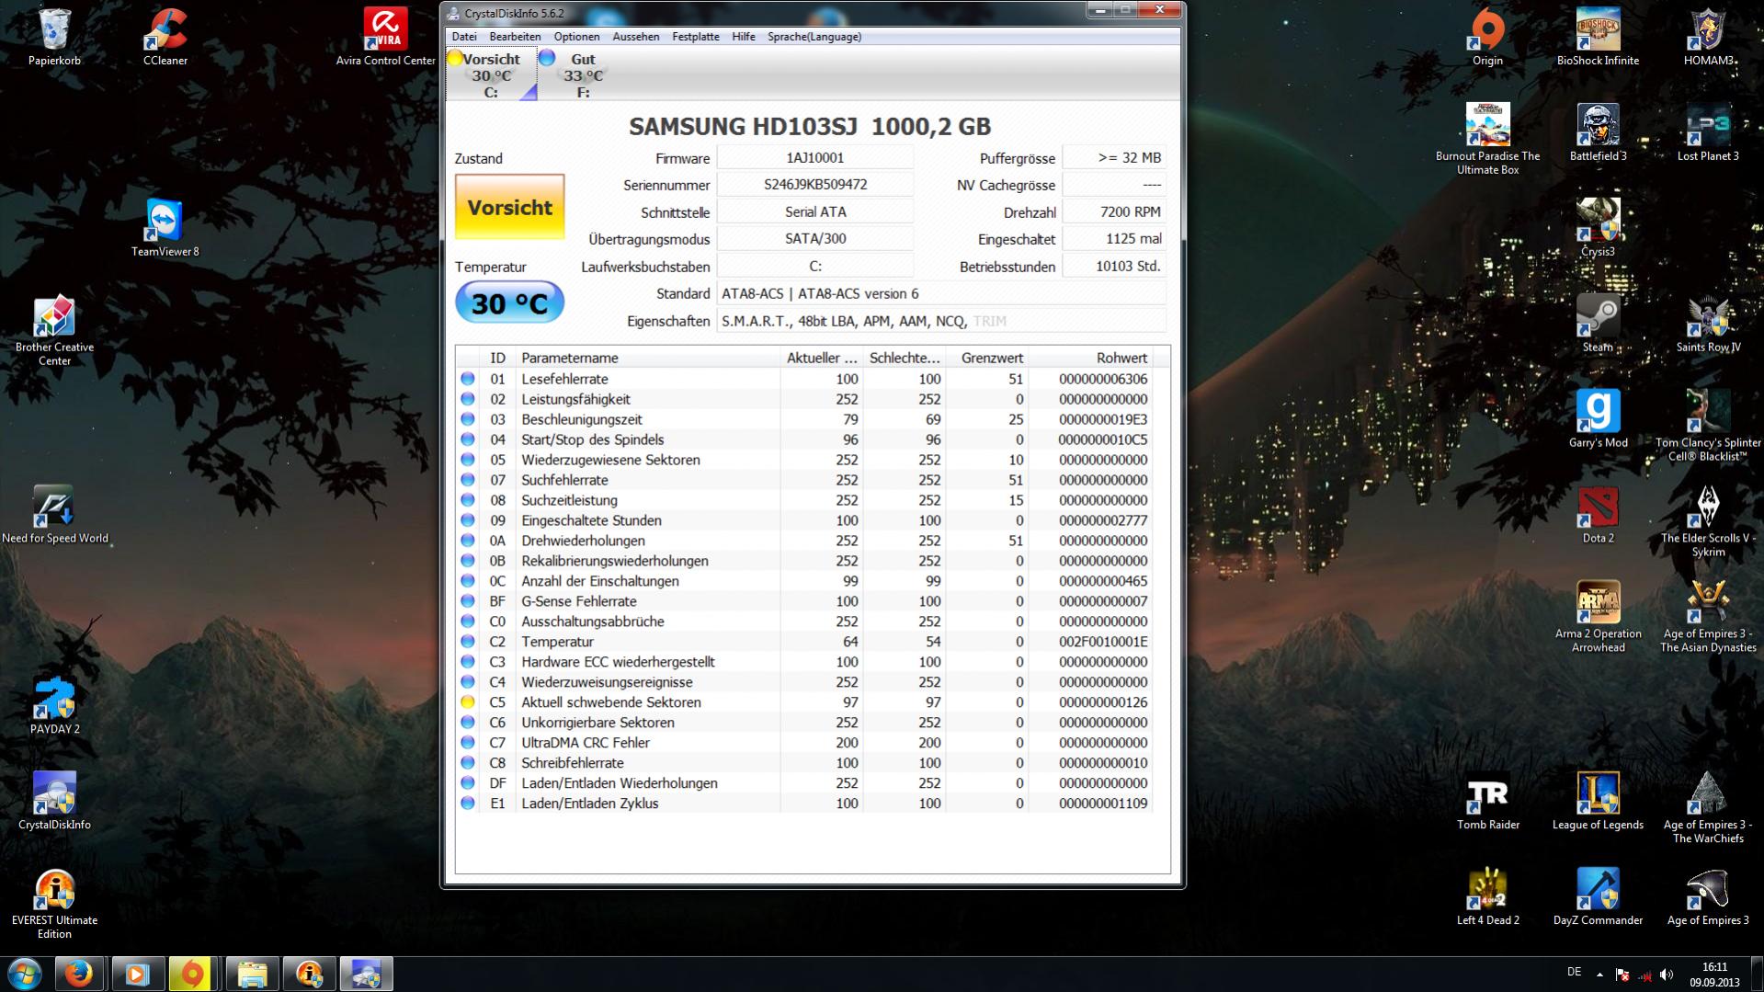Sort by the Parametername column header
Viewport: 1764px width, 992px height.
tap(647, 358)
